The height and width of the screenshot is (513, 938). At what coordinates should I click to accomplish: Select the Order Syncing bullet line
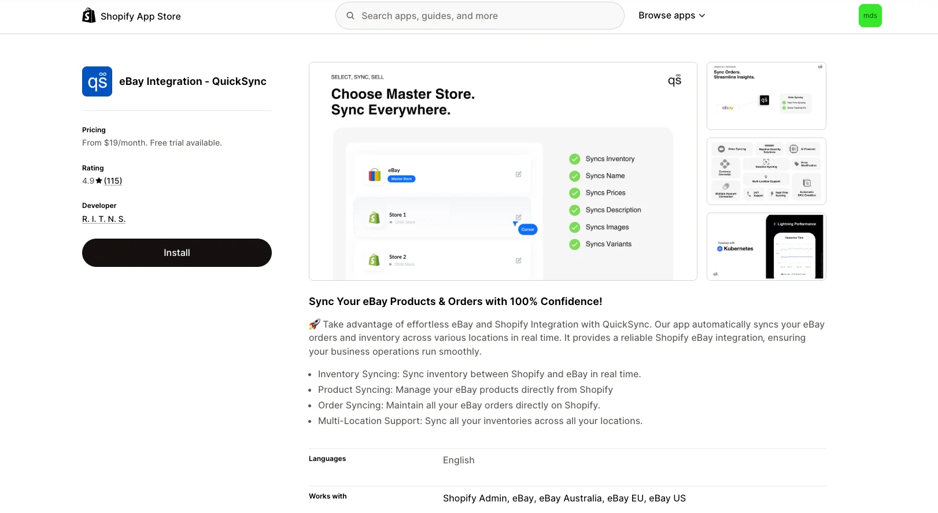pyautogui.click(x=459, y=406)
